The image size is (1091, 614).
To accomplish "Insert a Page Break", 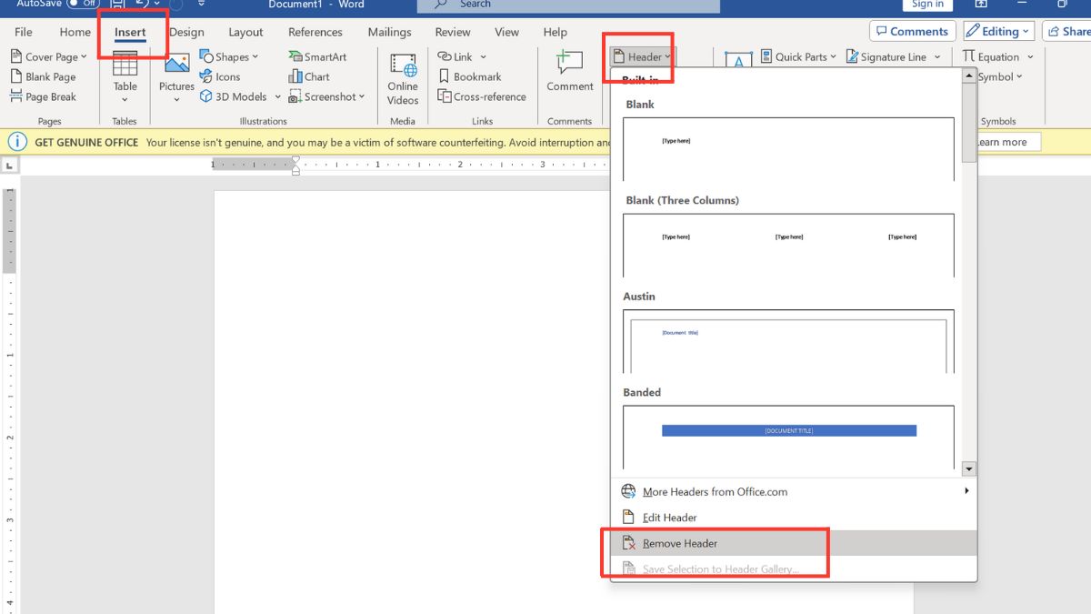I will click(x=43, y=96).
